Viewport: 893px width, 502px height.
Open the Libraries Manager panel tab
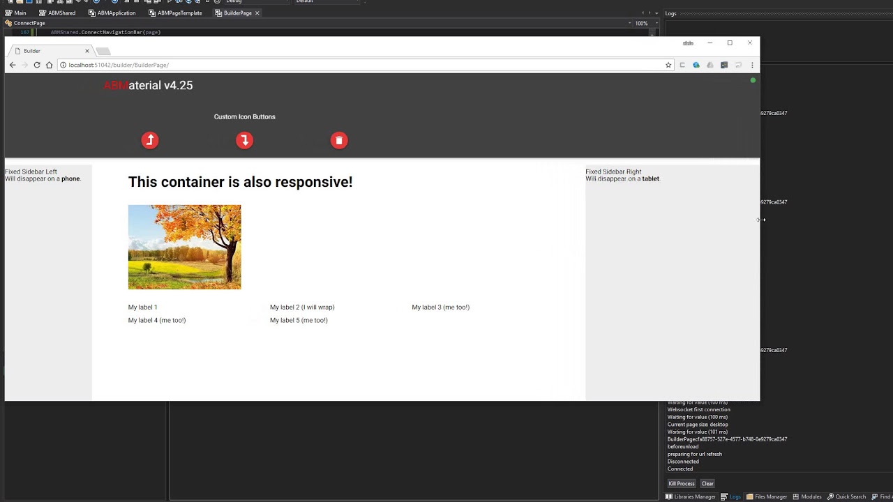point(691,496)
